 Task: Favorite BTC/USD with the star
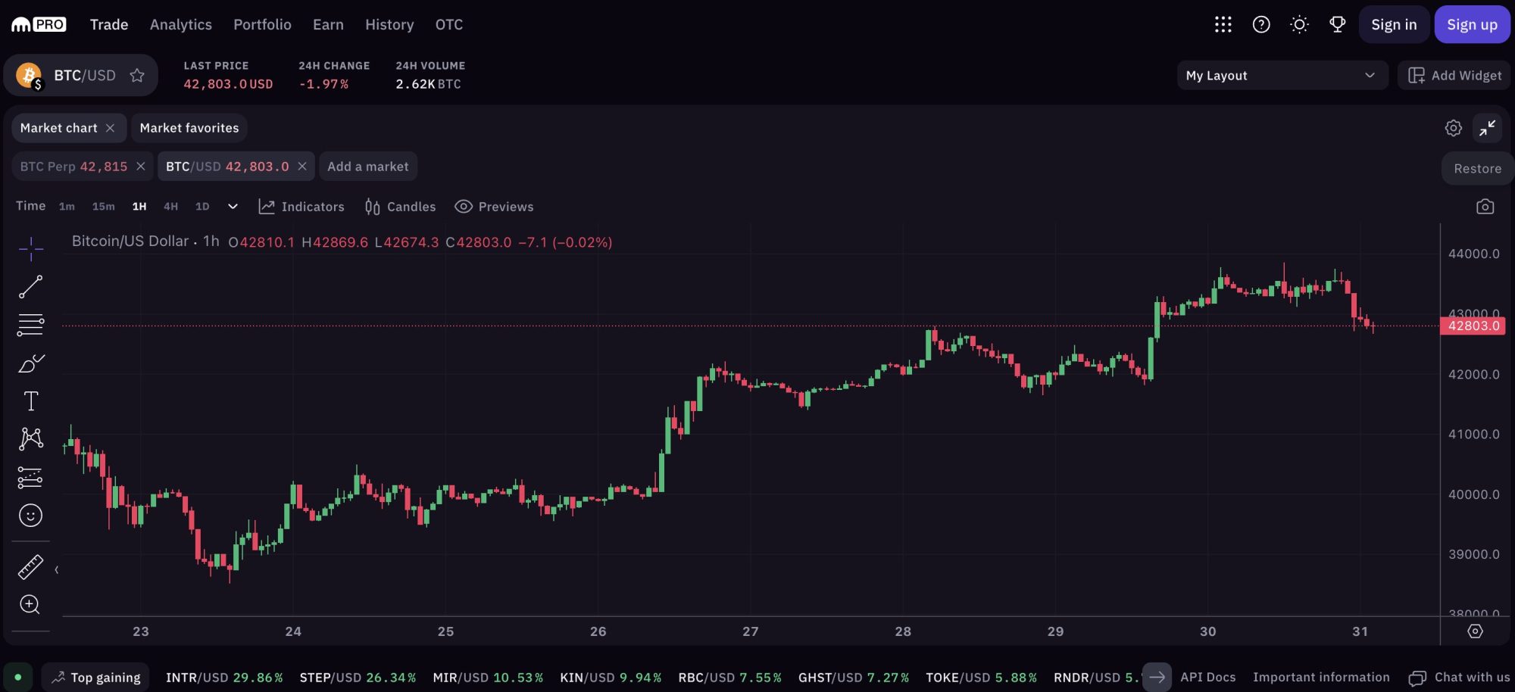137,75
